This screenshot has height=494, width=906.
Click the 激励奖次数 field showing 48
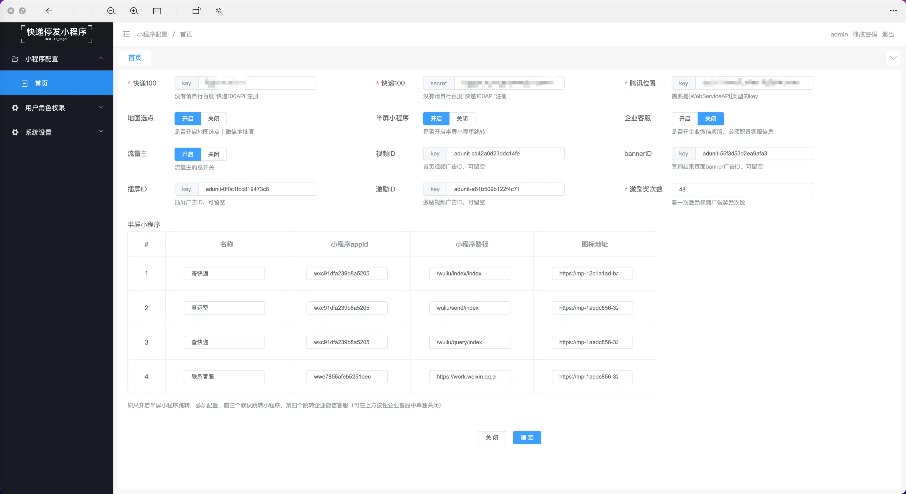pos(742,189)
